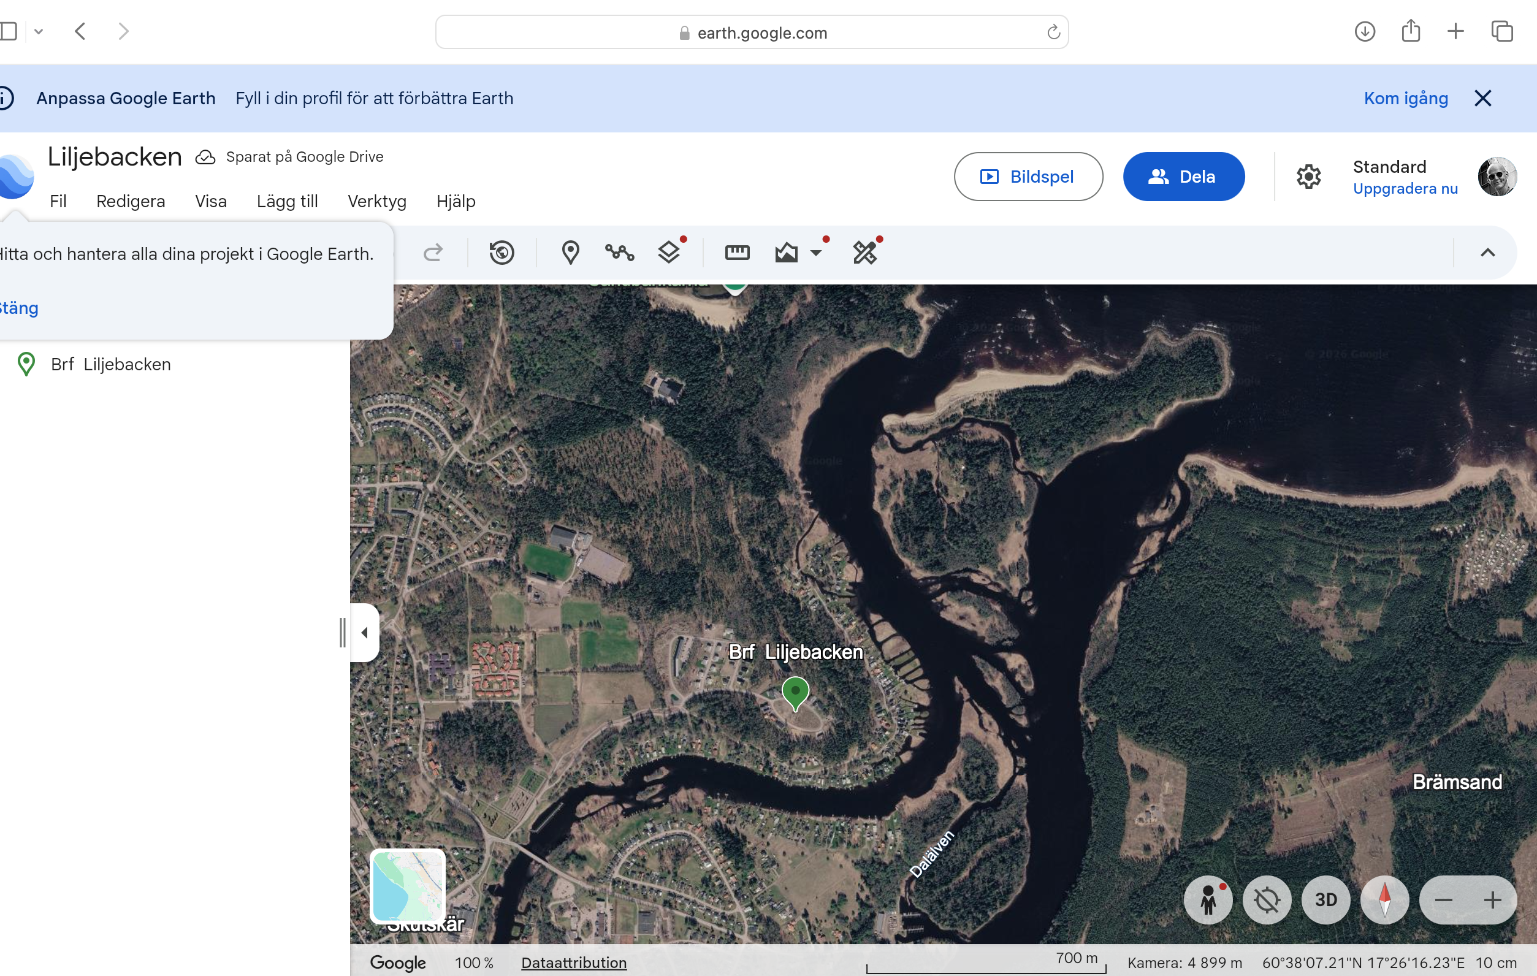The image size is (1537, 976).
Task: Collapse the toolbar with the up chevron
Action: [x=1487, y=253]
